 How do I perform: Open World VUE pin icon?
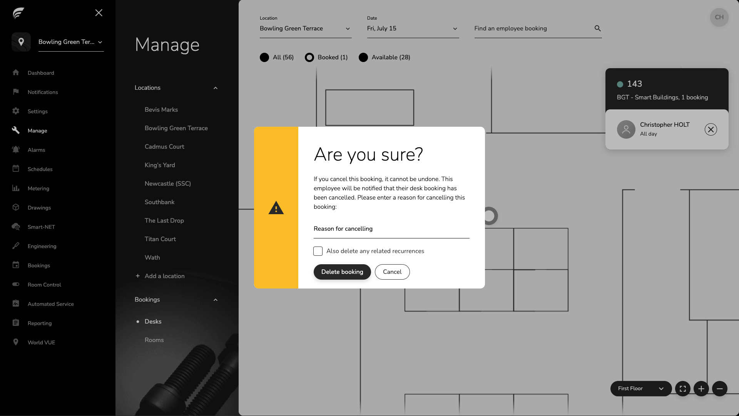(16, 342)
